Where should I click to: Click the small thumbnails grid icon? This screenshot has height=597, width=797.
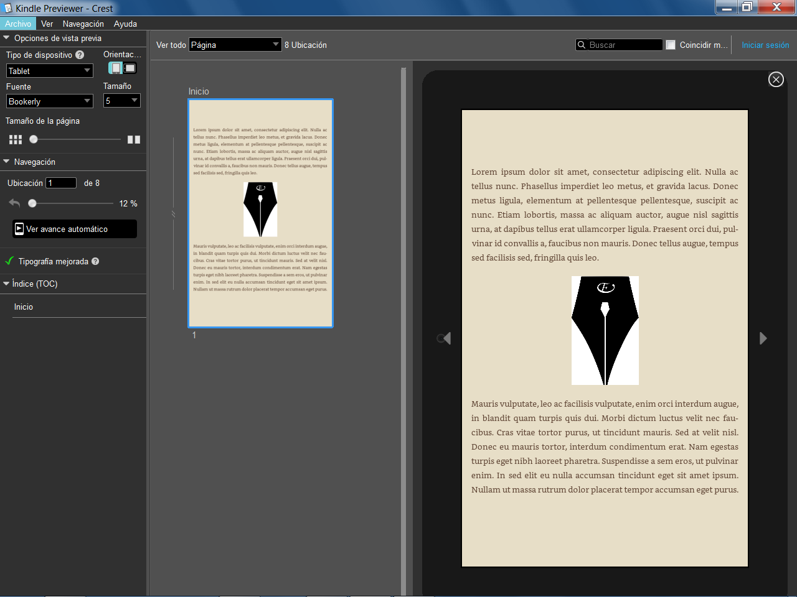[x=16, y=140]
